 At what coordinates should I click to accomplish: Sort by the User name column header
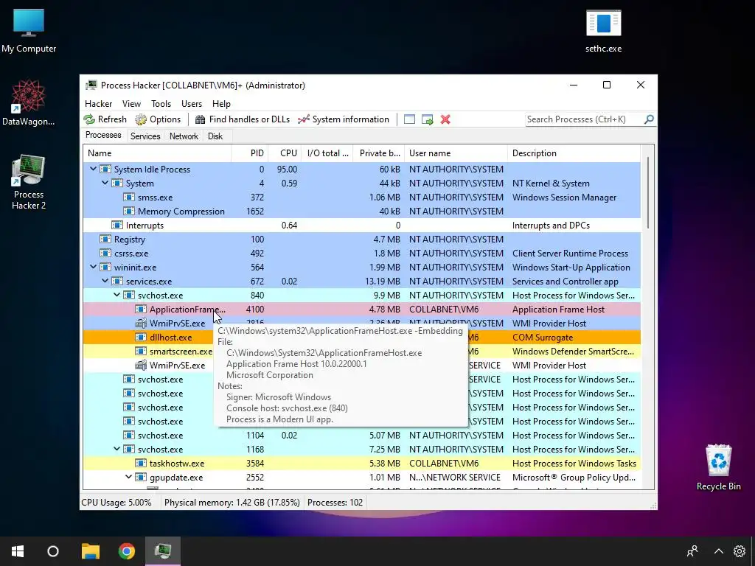point(456,153)
